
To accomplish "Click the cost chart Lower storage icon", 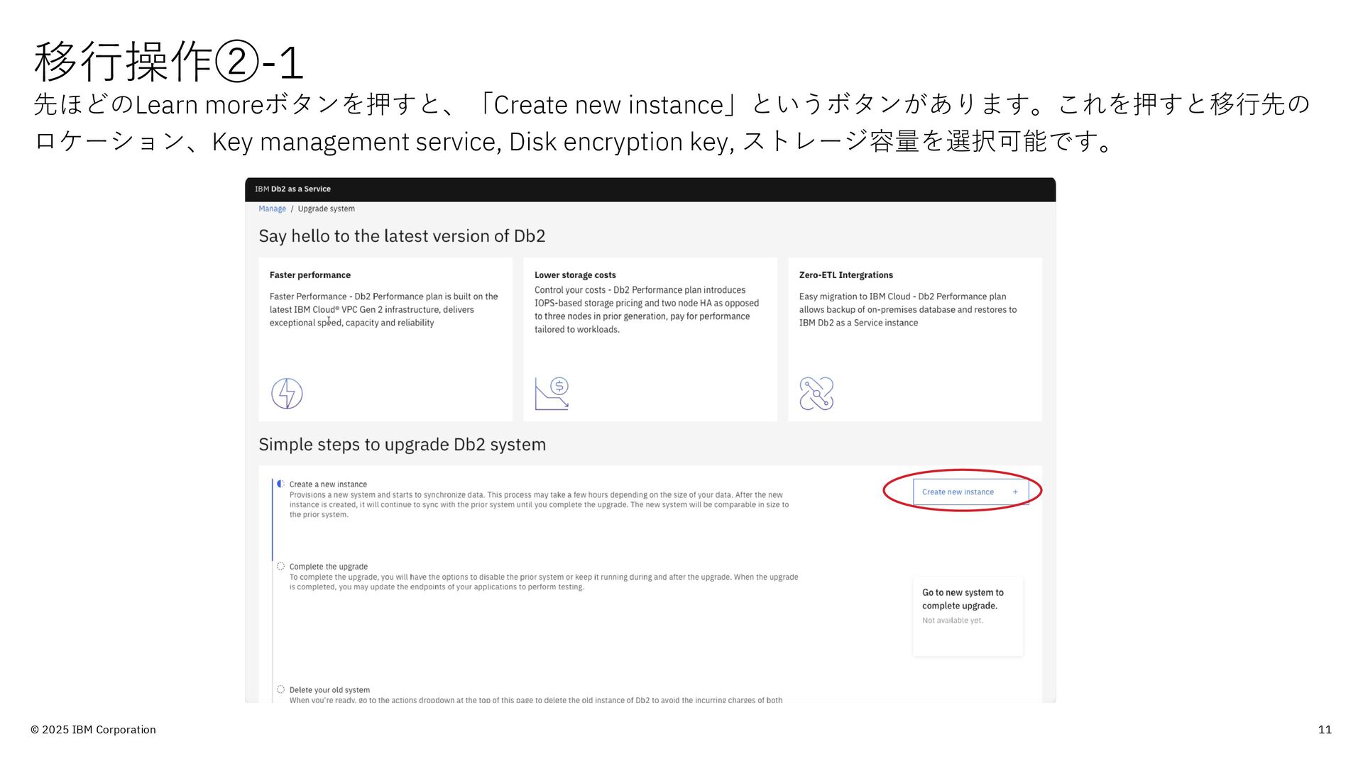I will (552, 394).
